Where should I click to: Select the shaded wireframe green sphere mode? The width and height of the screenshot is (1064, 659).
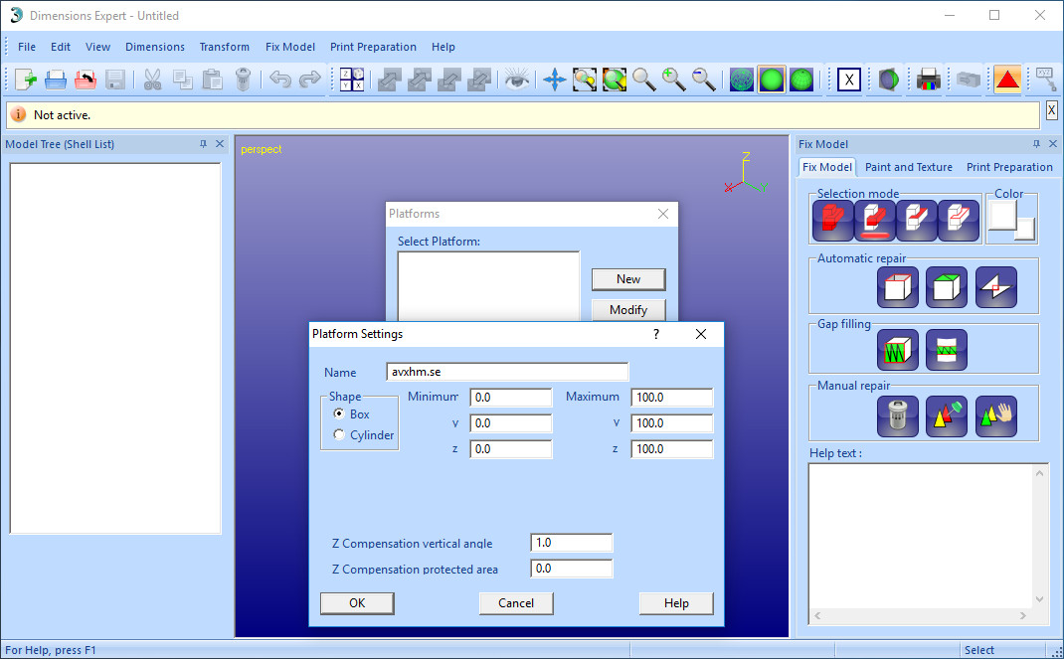click(801, 80)
